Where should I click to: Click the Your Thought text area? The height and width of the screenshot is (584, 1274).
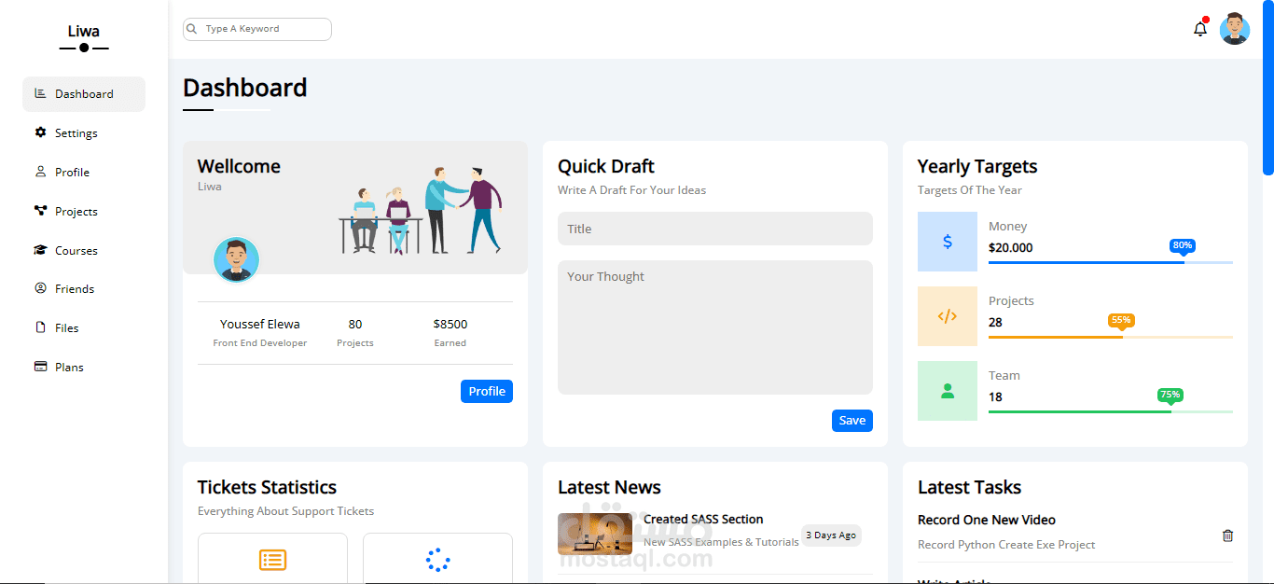[715, 327]
